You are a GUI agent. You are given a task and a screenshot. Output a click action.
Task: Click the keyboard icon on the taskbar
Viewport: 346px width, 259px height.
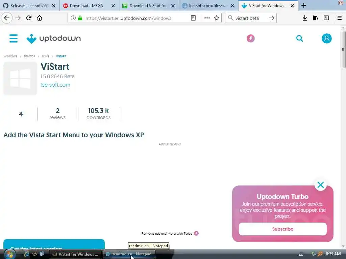pos(301,254)
